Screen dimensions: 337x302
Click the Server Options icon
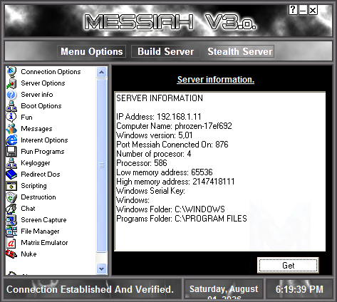pos(11,83)
